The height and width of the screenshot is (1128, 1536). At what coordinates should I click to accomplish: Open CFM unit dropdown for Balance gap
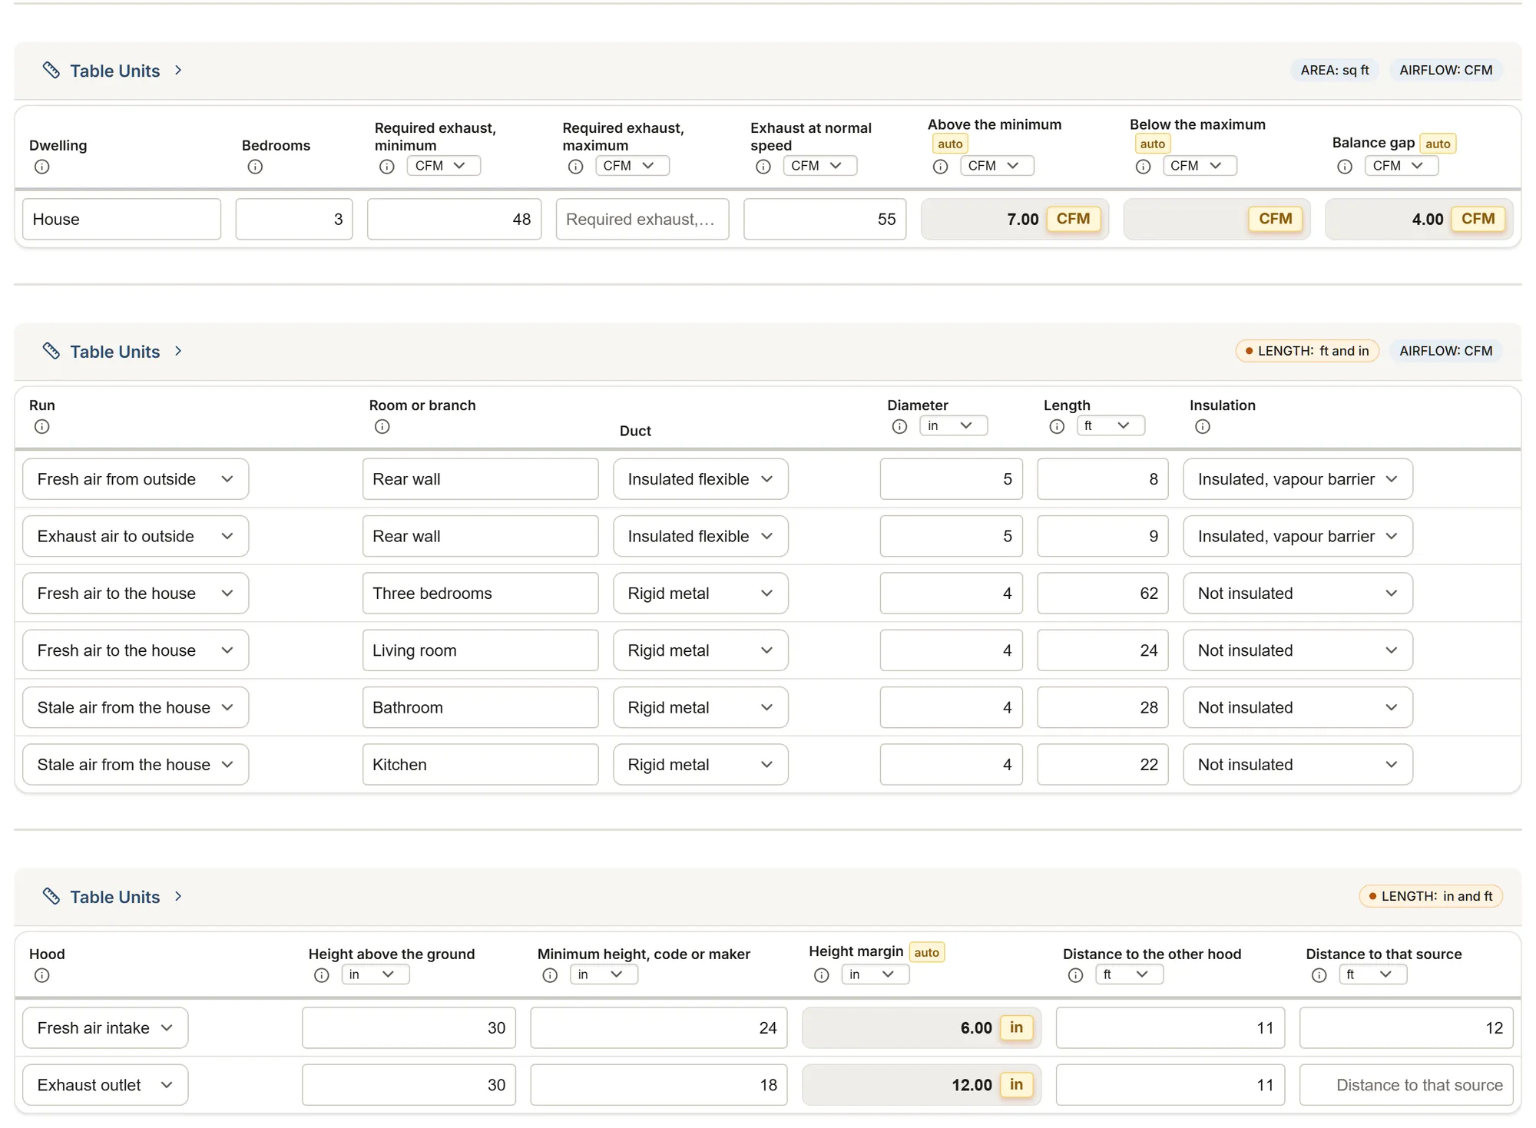[x=1401, y=166]
